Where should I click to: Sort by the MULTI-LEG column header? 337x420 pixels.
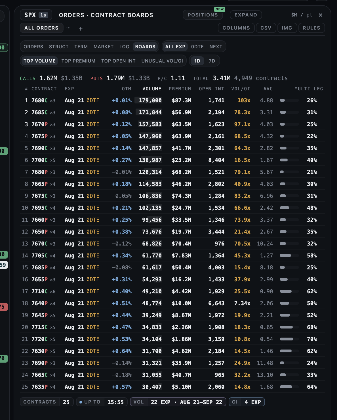(309, 89)
